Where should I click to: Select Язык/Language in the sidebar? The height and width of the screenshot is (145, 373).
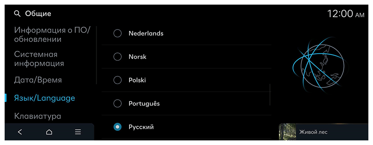[44, 98]
